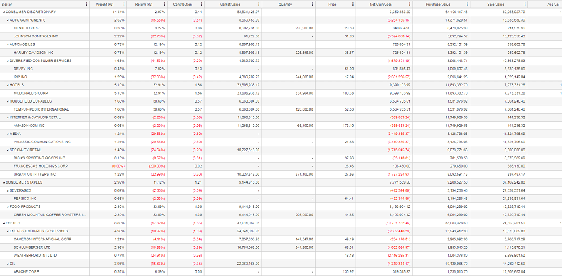Sort by the Net Gain/Loss header
This screenshot has height=276, width=562.
point(381,5)
